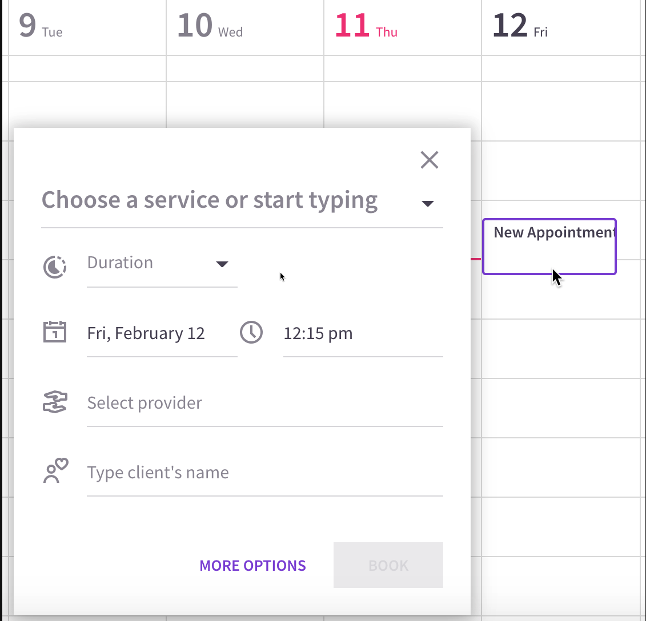Edit the 12:15 pm time field
Screen dimensions: 646x621
[x=363, y=333]
